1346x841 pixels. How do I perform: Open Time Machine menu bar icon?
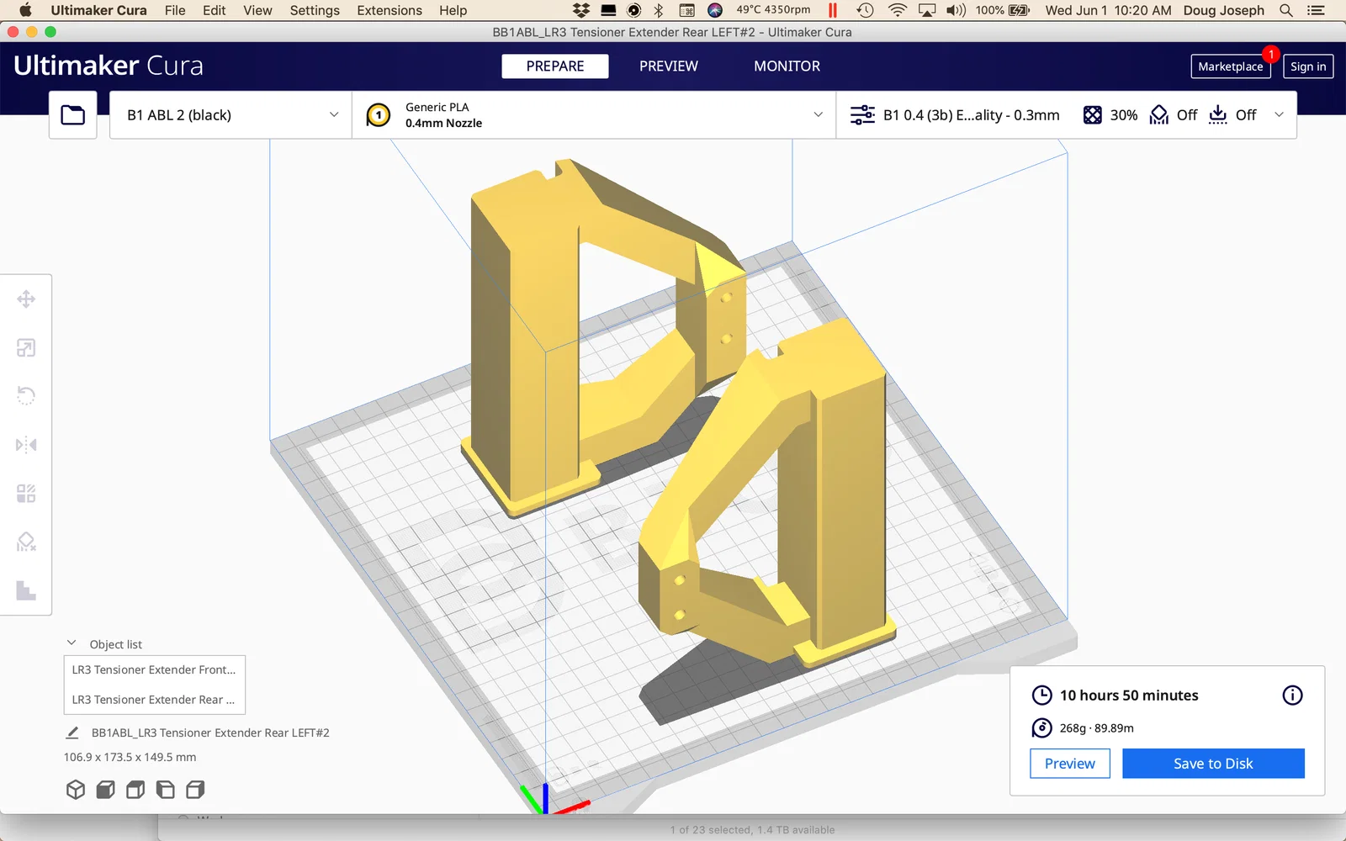pos(865,10)
